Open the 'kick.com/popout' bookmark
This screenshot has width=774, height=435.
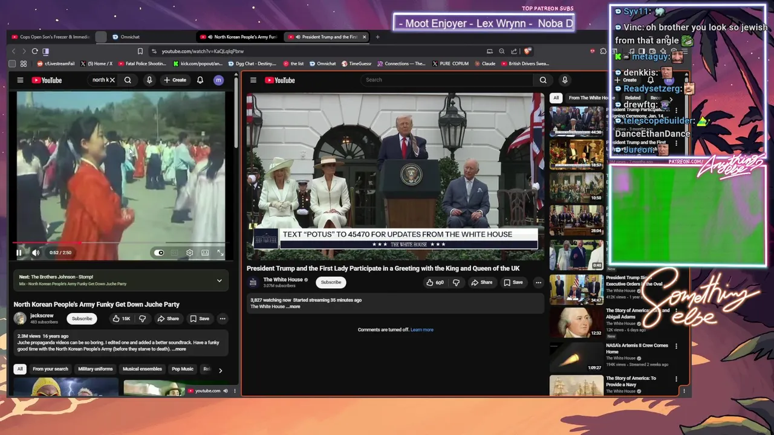pos(198,63)
